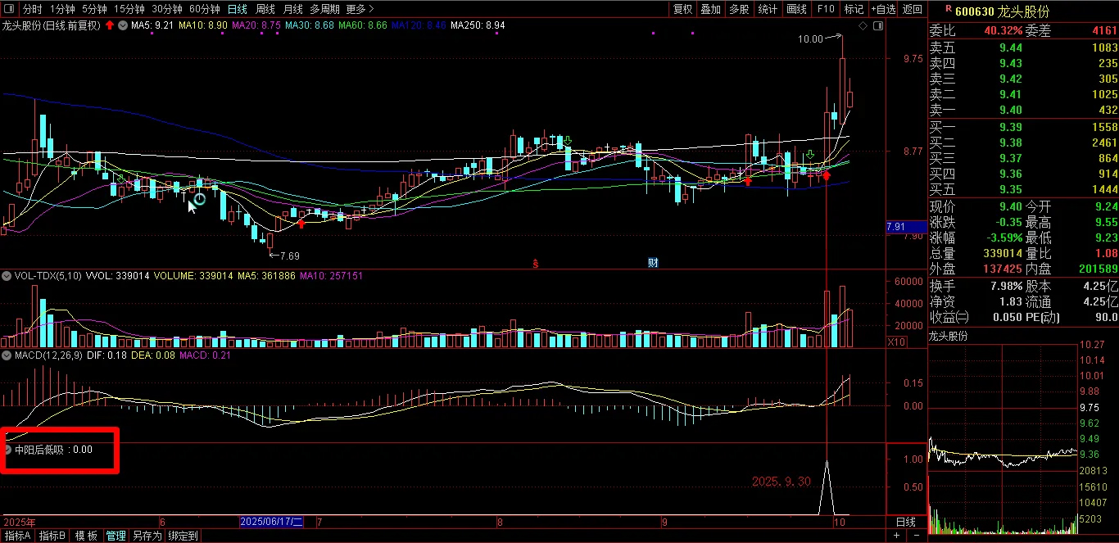Click the 龙头股份 mini chart title
This screenshot has width=1119, height=543.
point(948,336)
